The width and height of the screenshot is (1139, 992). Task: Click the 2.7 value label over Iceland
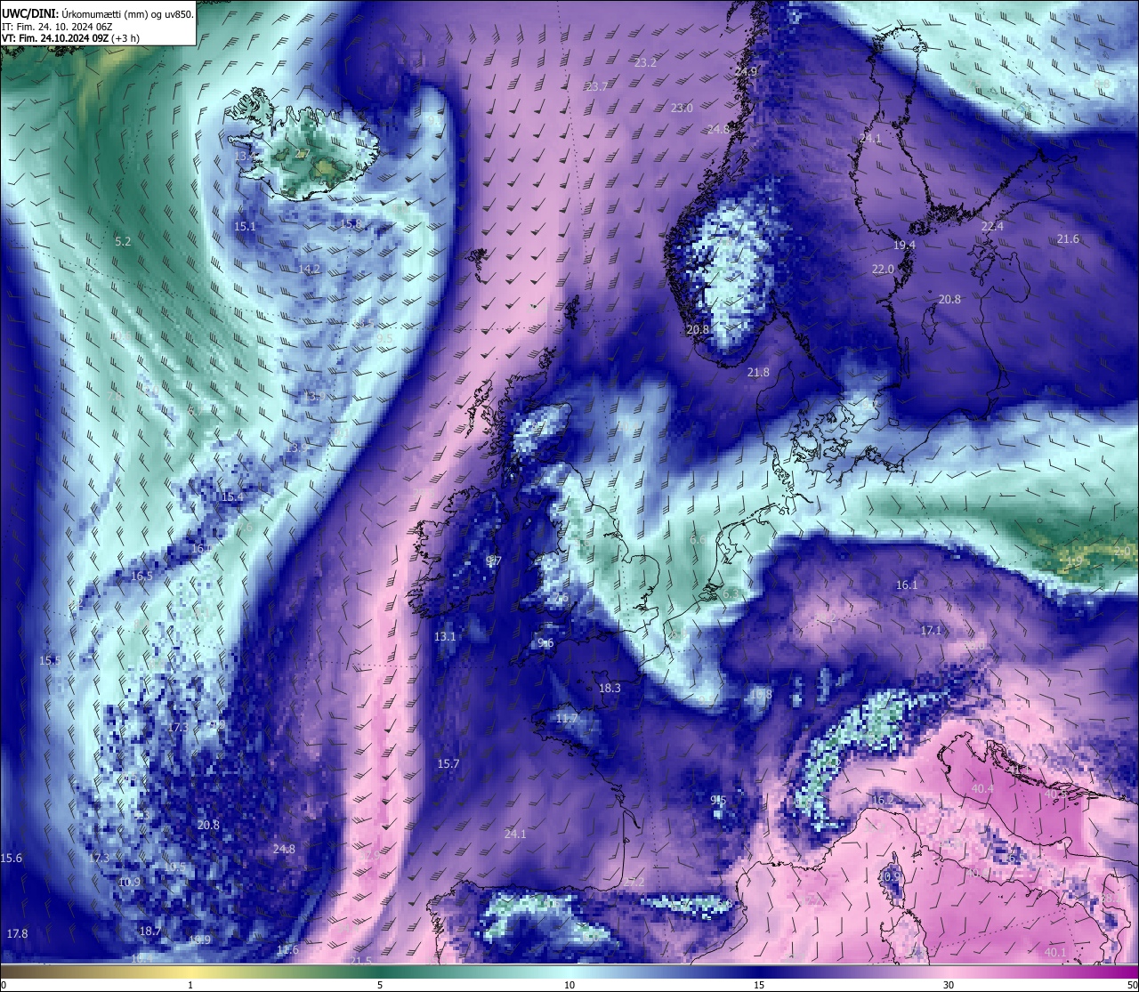303,154
